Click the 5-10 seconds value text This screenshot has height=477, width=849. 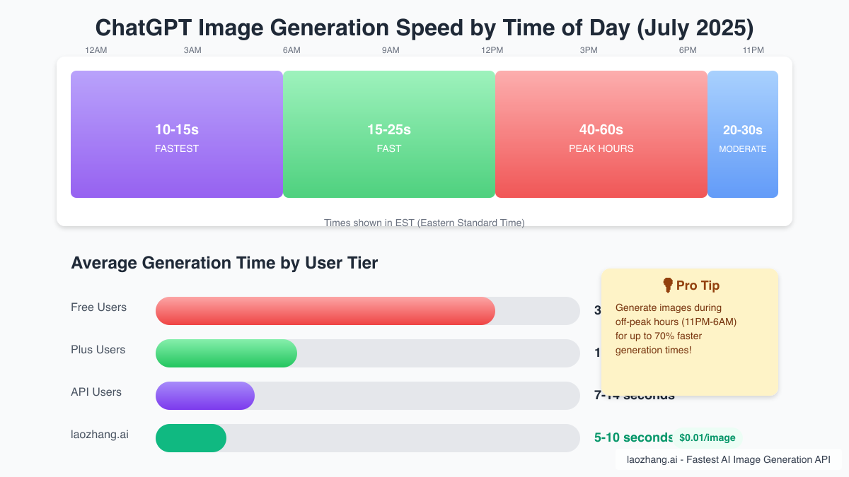[x=633, y=437]
